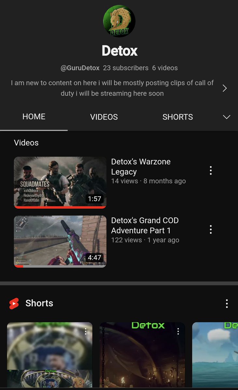The height and width of the screenshot is (390, 238).
Task: Open the Detox's Warzone Legacy title
Action: [x=141, y=167]
